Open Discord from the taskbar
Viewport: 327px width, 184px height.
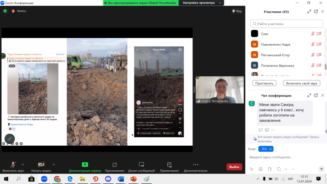(108, 179)
